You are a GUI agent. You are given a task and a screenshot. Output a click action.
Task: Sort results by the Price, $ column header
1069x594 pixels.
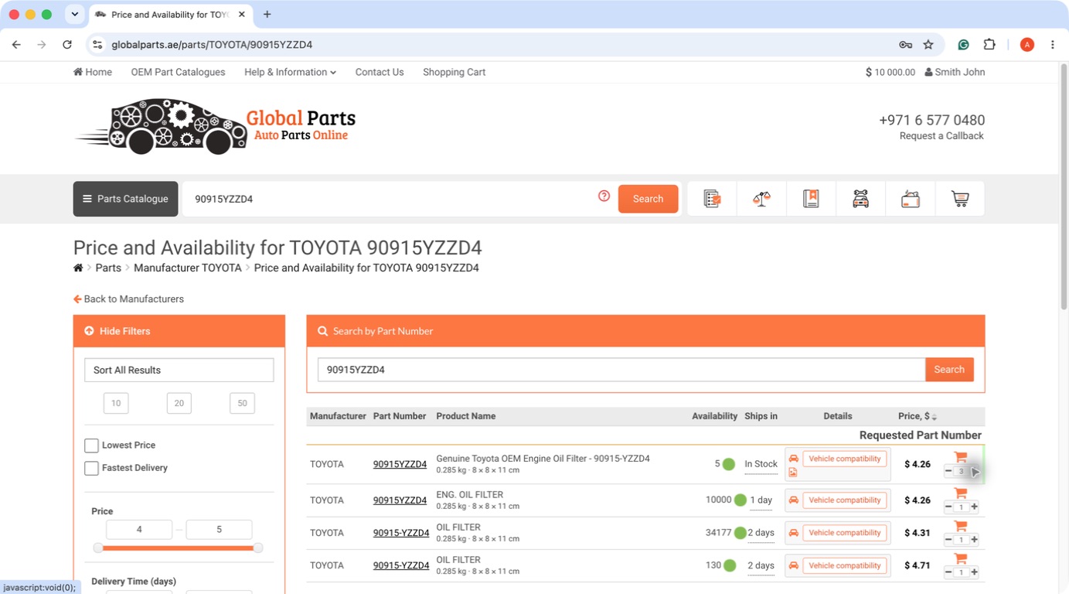pyautogui.click(x=918, y=416)
